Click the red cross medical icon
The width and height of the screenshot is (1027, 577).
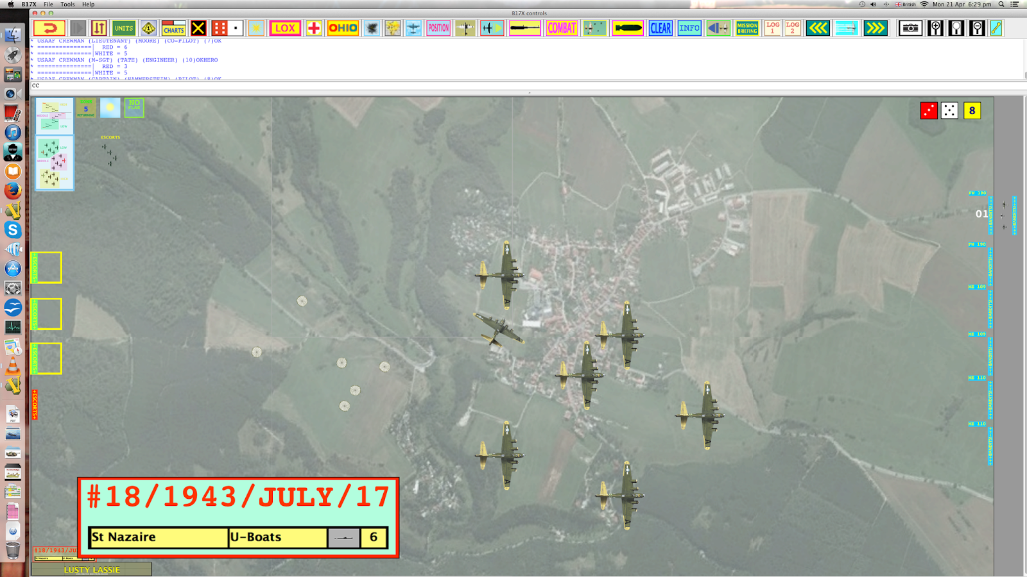click(314, 28)
